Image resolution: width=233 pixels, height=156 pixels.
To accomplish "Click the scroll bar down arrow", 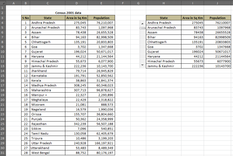I will (142, 65).
